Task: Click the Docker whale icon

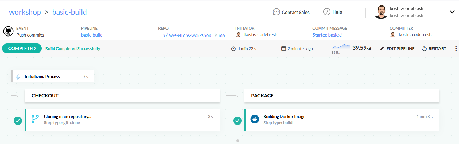Action: tap(255, 119)
